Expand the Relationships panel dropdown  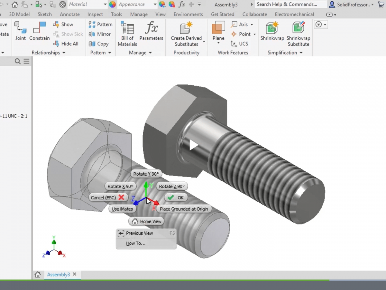(x=64, y=53)
